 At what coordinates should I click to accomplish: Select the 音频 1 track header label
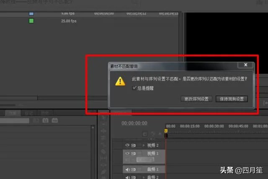click(153, 169)
